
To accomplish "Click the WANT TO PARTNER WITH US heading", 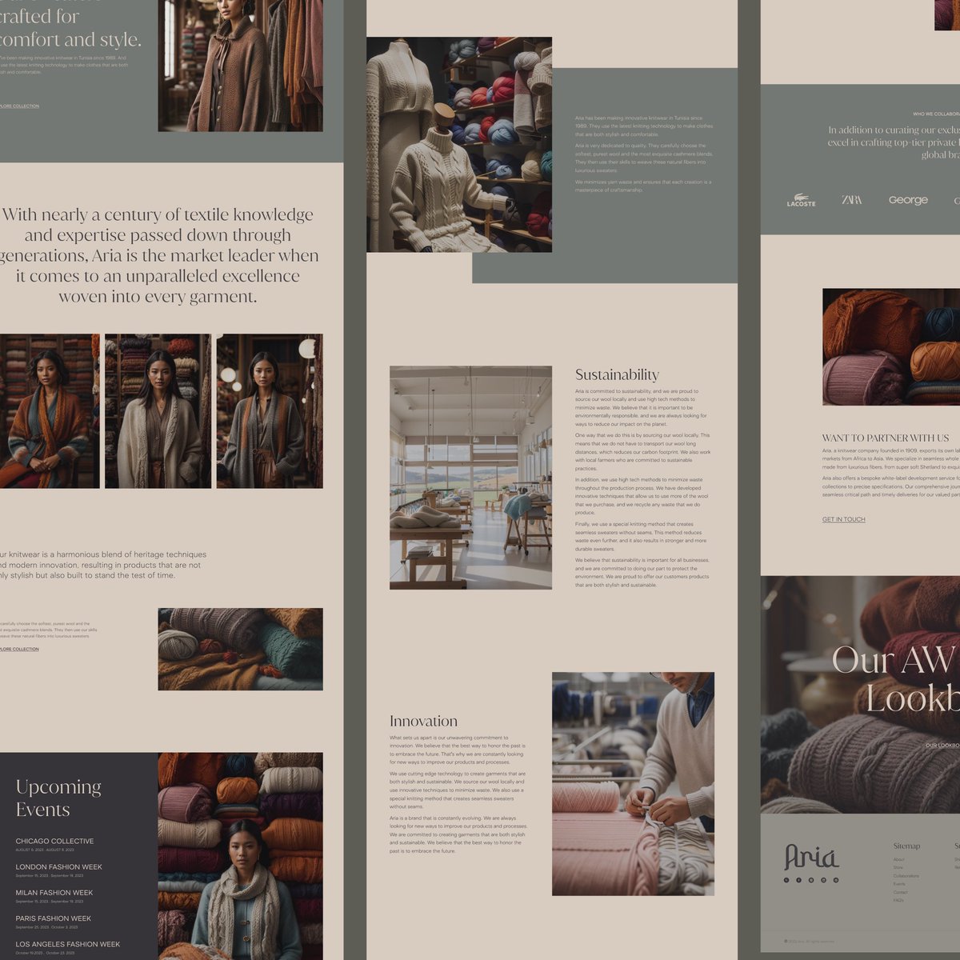I will click(886, 438).
